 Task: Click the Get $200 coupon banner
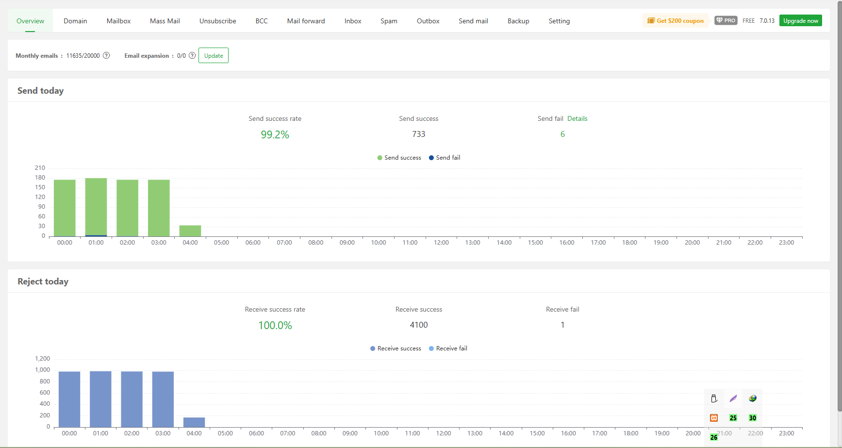[675, 20]
